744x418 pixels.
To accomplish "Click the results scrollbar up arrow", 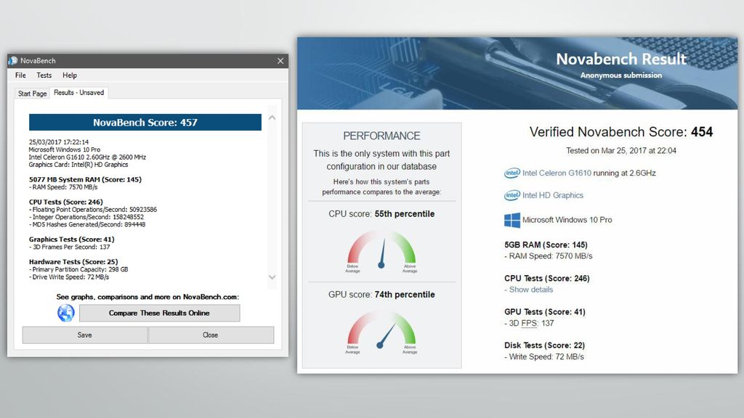I will [272, 118].
